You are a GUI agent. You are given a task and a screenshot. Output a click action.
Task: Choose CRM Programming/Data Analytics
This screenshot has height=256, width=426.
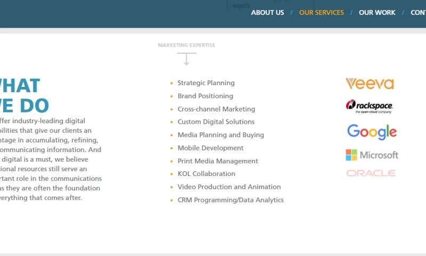pyautogui.click(x=230, y=201)
